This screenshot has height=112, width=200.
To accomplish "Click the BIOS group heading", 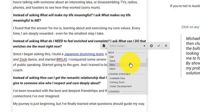I will tap(111, 53).
